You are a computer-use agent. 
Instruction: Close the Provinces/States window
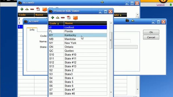tap(111, 11)
